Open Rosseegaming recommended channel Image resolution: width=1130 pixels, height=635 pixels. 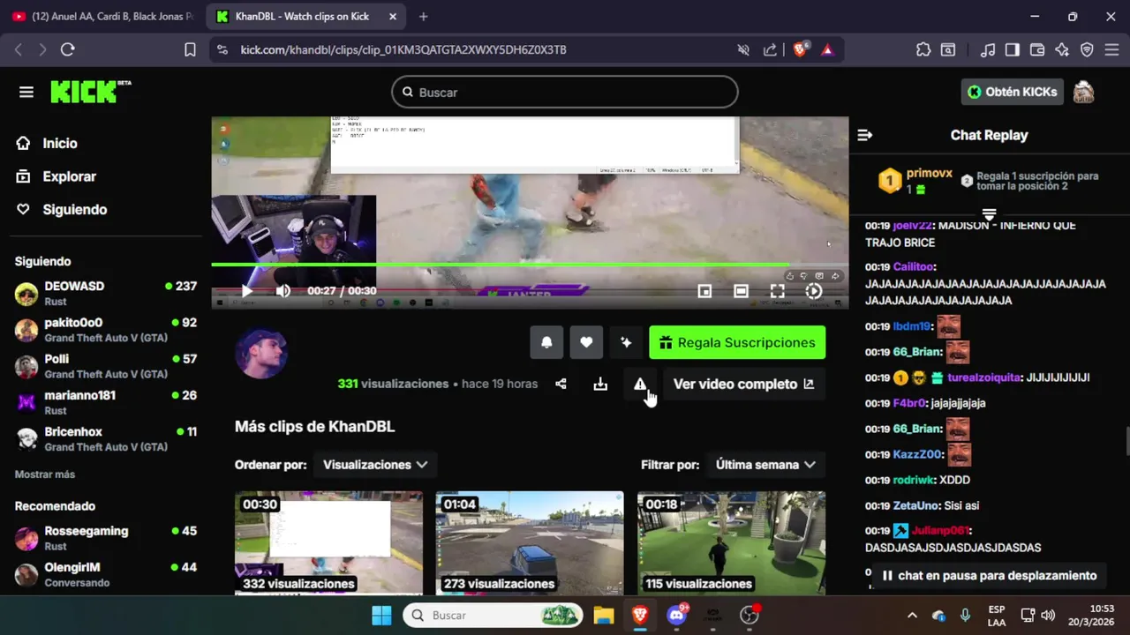(x=106, y=538)
